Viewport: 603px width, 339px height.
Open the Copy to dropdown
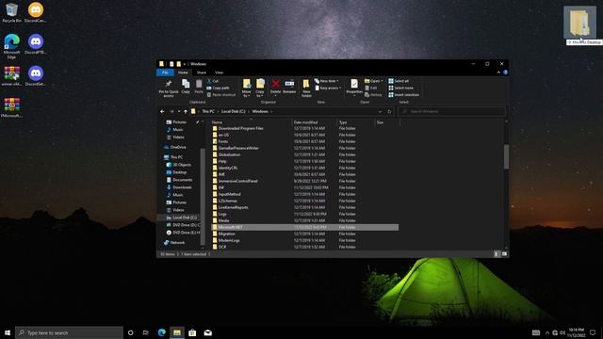[x=260, y=88]
